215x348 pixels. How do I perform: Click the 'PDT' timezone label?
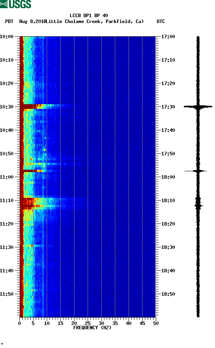tap(9, 21)
